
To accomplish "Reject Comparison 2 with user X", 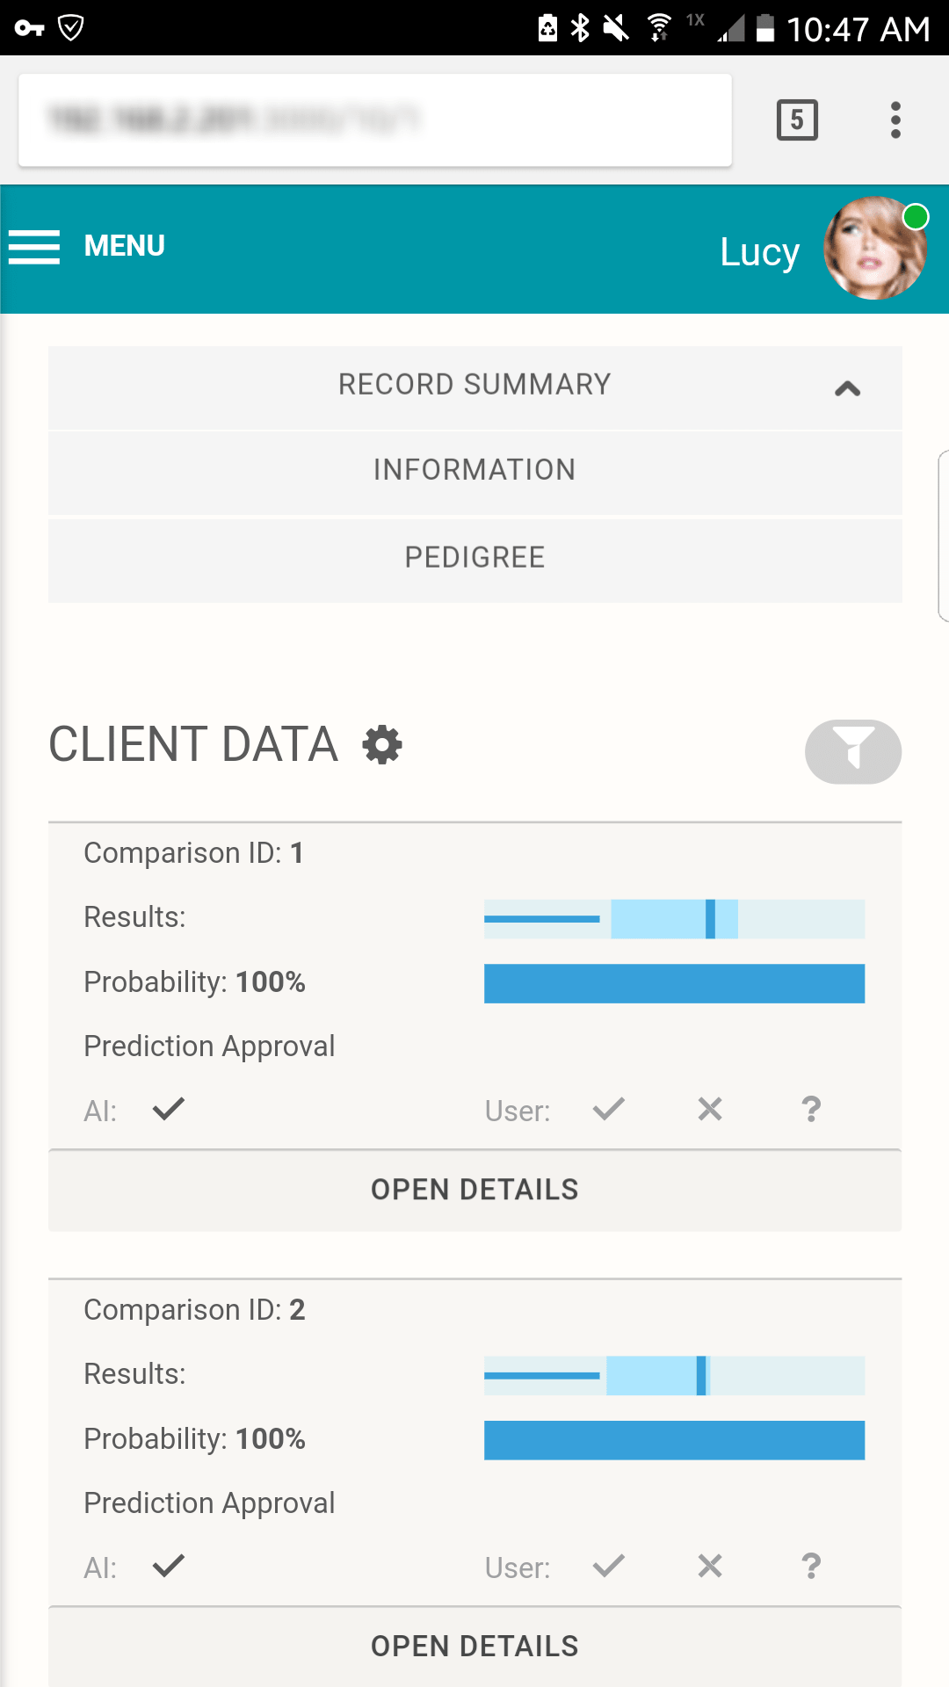I will [x=710, y=1567].
